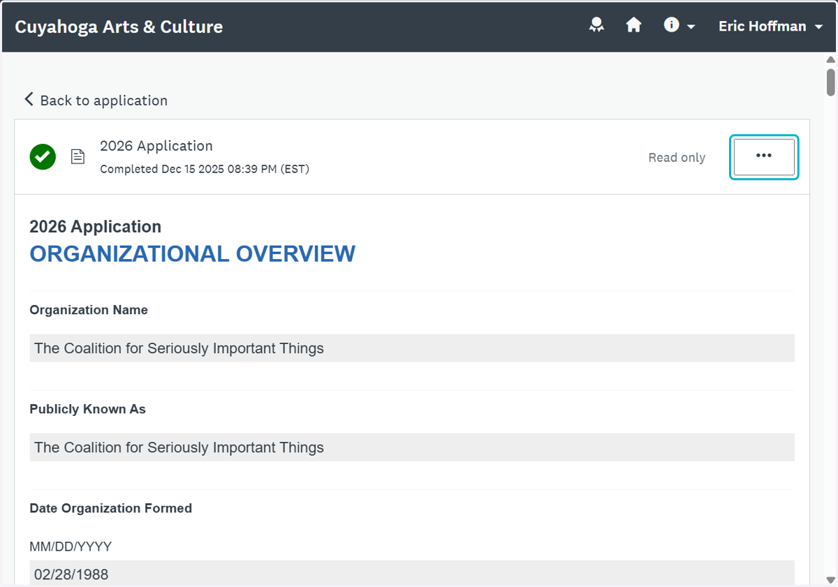838x587 pixels.
Task: Click the Publicly Known As field value
Action: pos(412,447)
